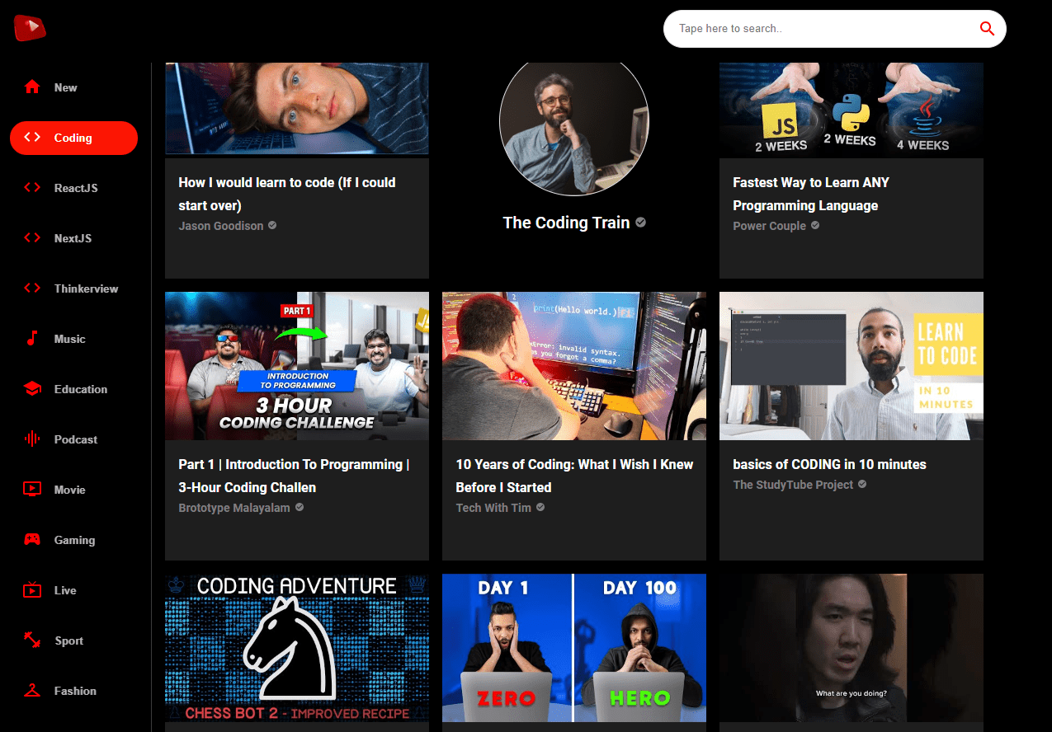Viewport: 1052px width, 732px height.
Task: Open 'basics of CODING in 10 minutes' title
Action: point(829,464)
